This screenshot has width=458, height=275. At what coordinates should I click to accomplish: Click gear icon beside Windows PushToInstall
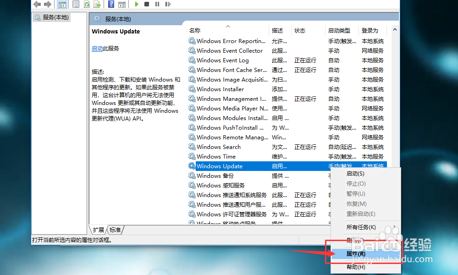(192, 127)
